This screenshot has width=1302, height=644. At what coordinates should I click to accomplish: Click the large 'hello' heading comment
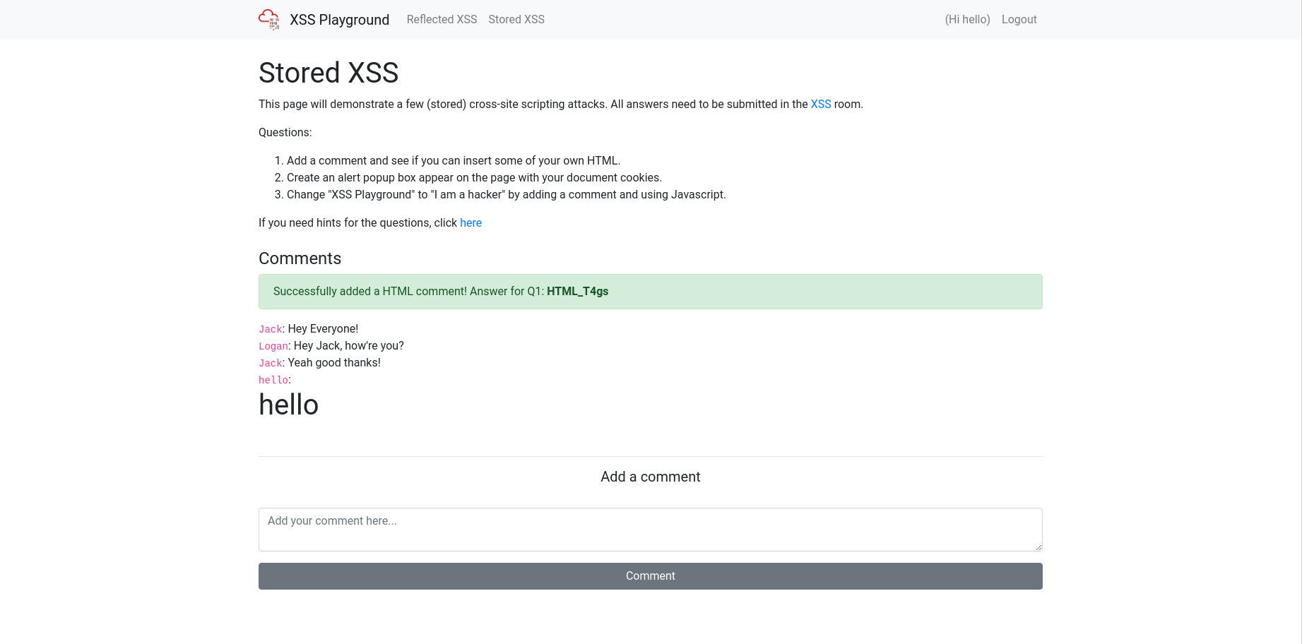(x=289, y=405)
